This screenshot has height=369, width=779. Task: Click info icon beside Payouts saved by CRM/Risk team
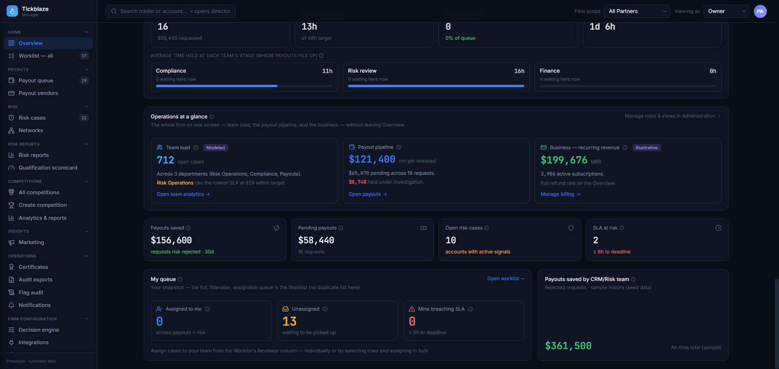pyautogui.click(x=633, y=279)
